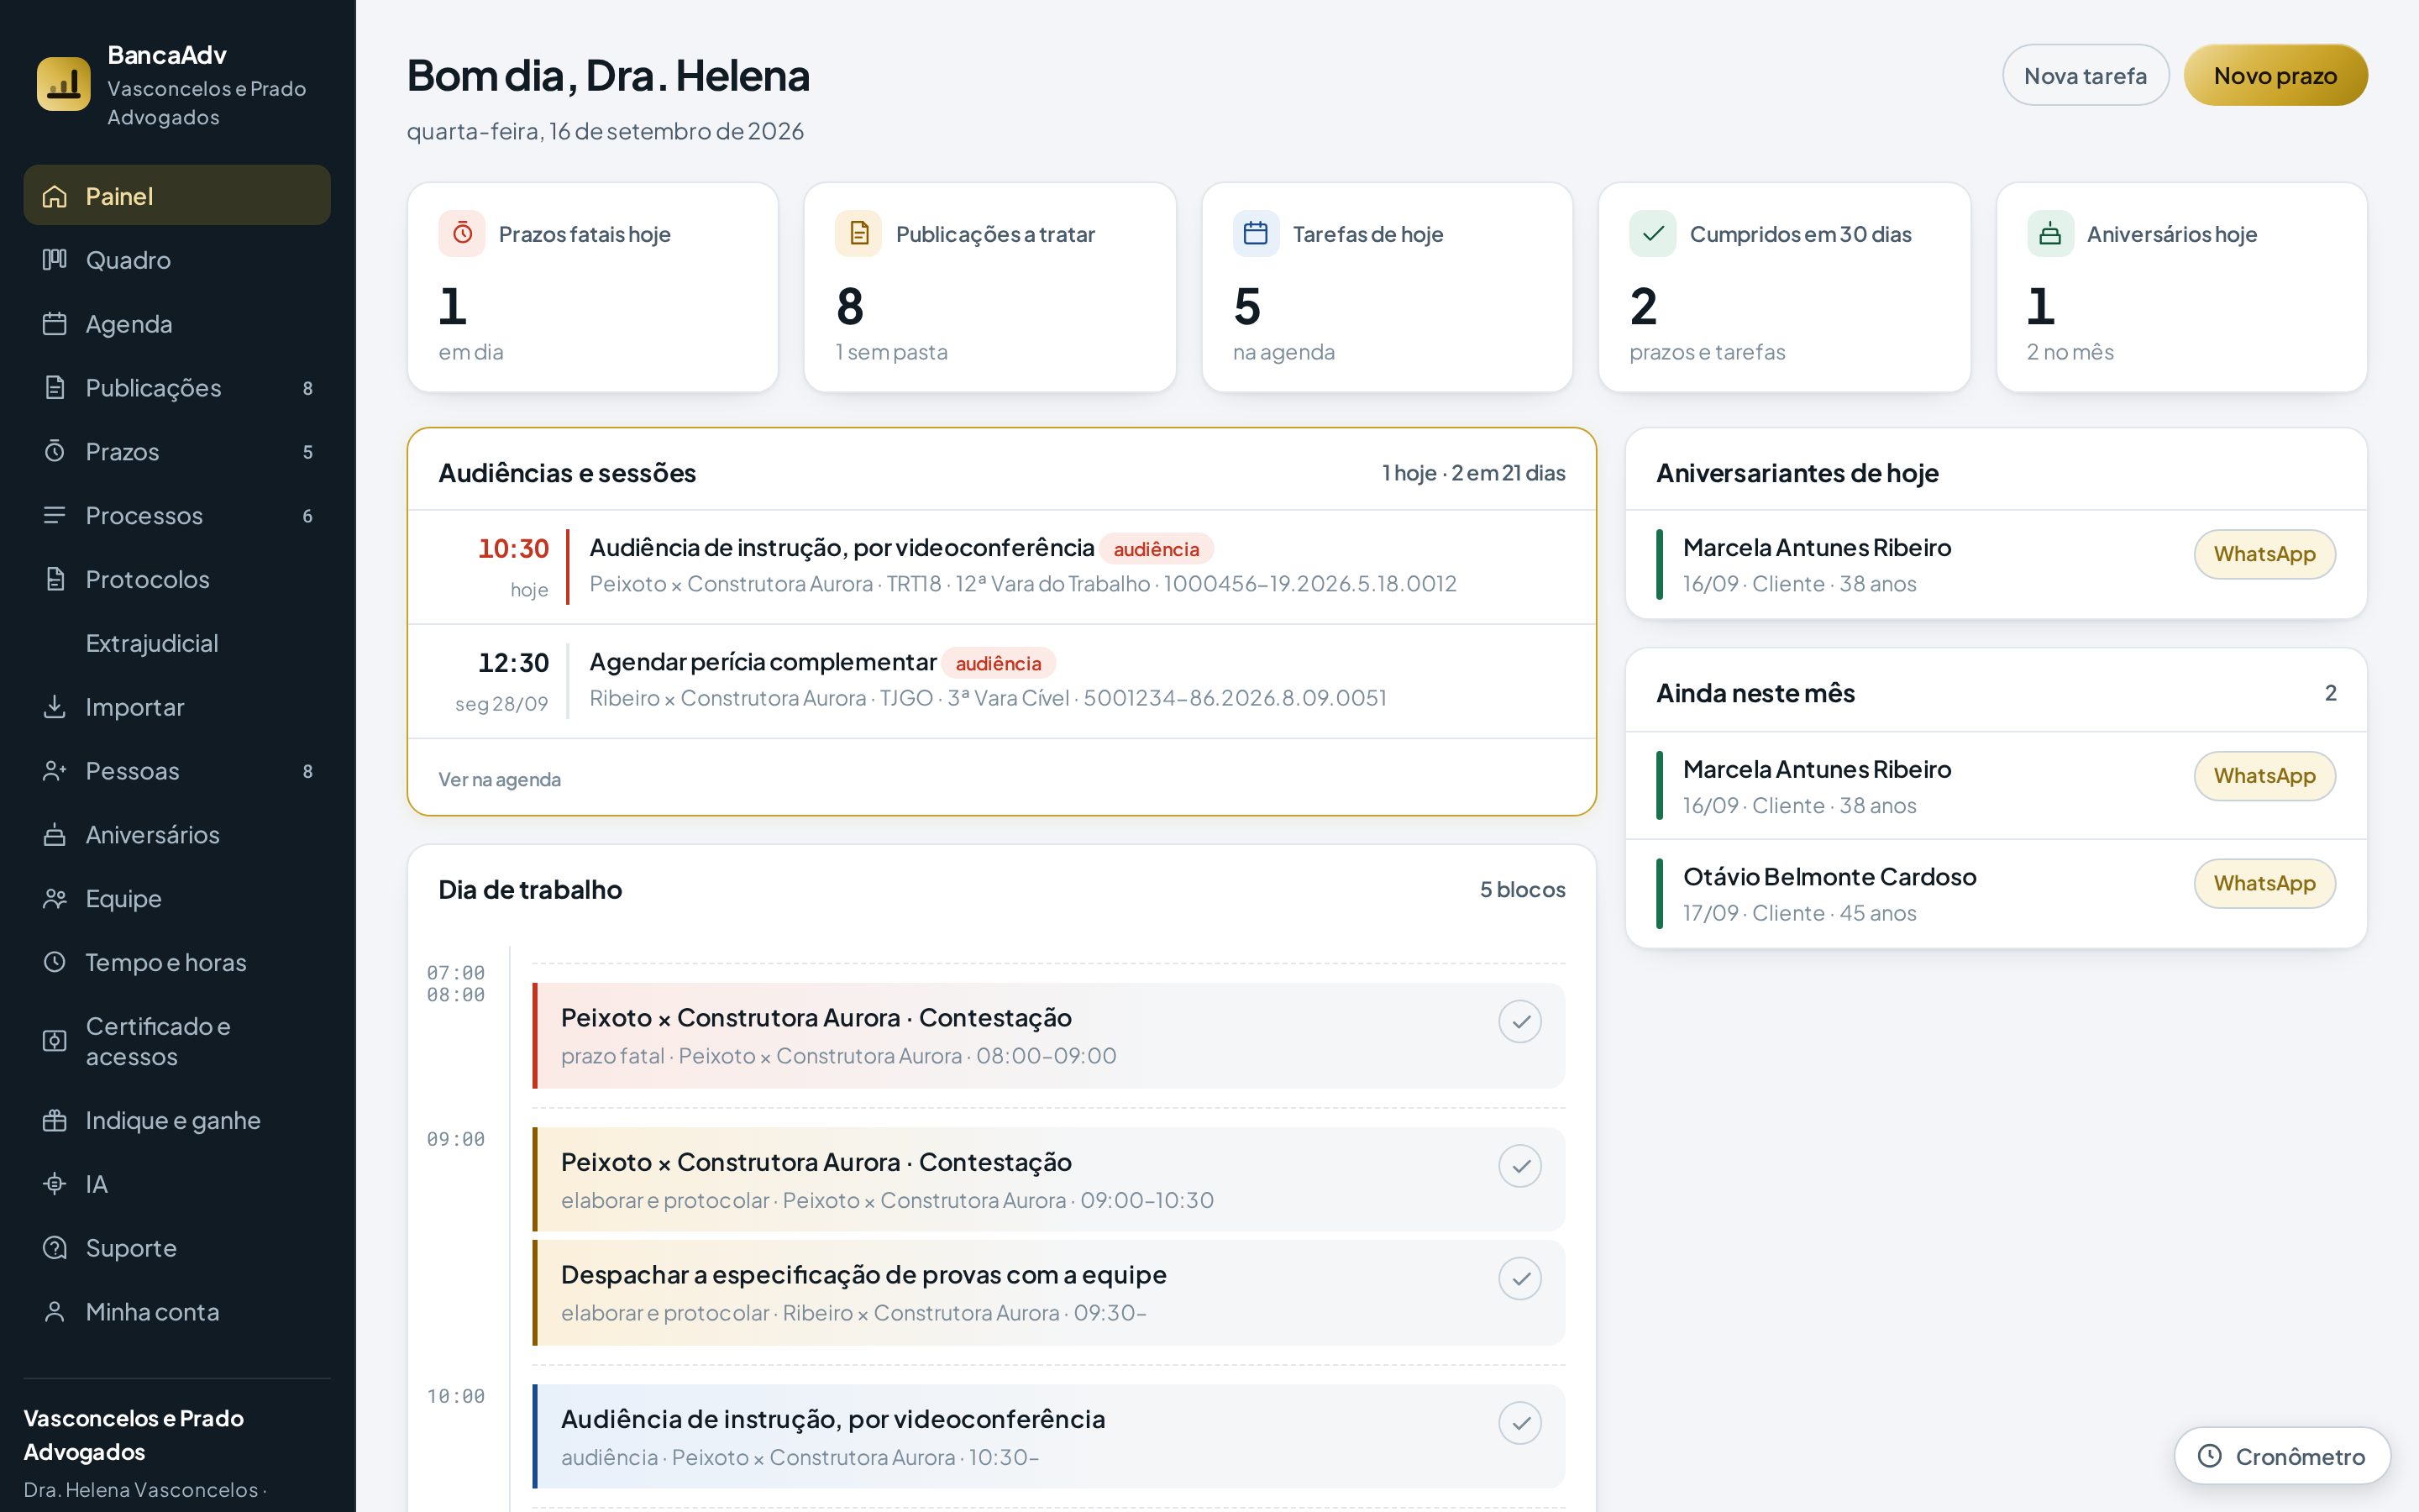This screenshot has width=2419, height=1512.
Task: Click the Prazos stopwatch icon in sidebar
Action: pos(55,452)
